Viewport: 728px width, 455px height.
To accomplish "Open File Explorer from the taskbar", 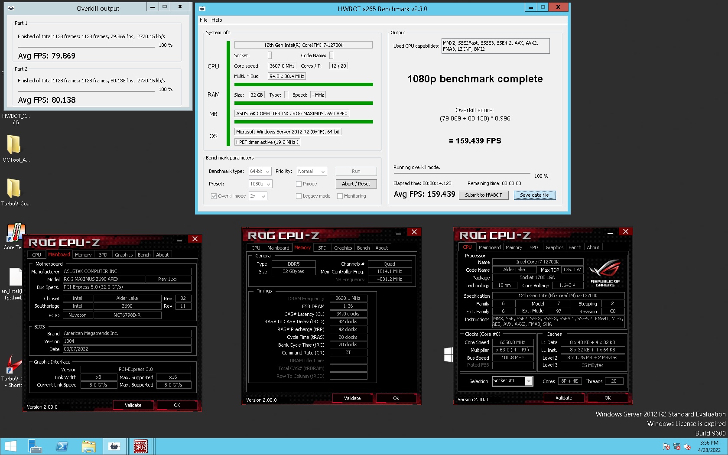I will tap(88, 446).
